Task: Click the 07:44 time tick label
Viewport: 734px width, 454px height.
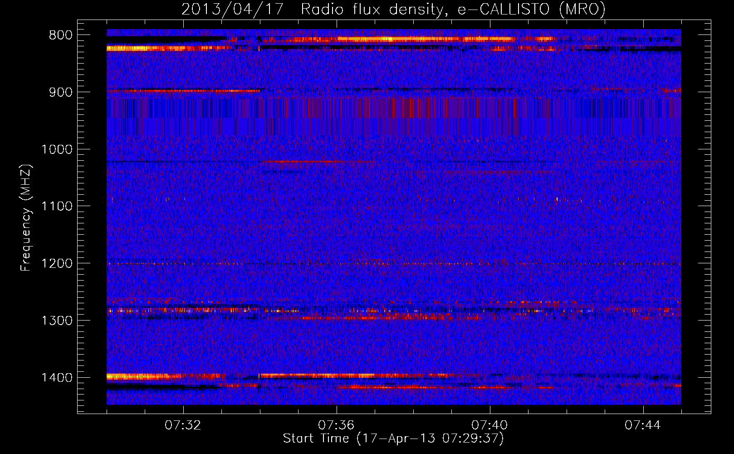Action: click(x=643, y=425)
